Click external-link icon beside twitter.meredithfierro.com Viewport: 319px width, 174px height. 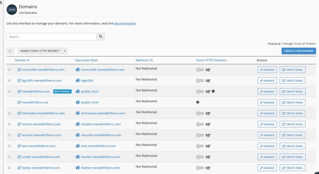coord(19,168)
